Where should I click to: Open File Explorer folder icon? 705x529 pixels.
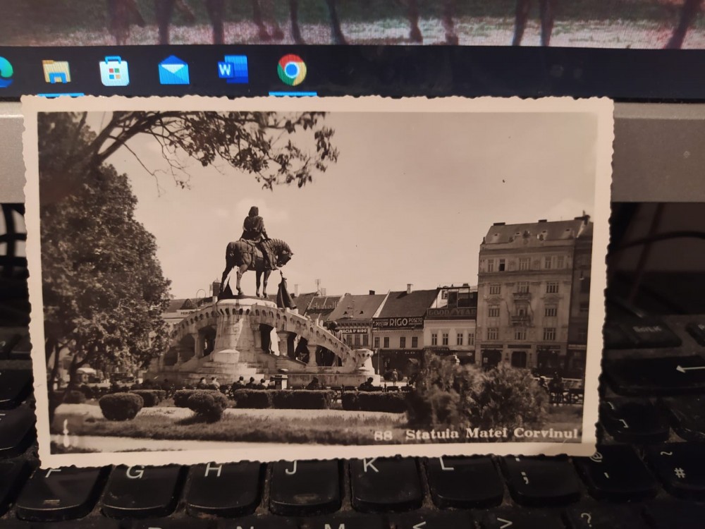(56, 71)
